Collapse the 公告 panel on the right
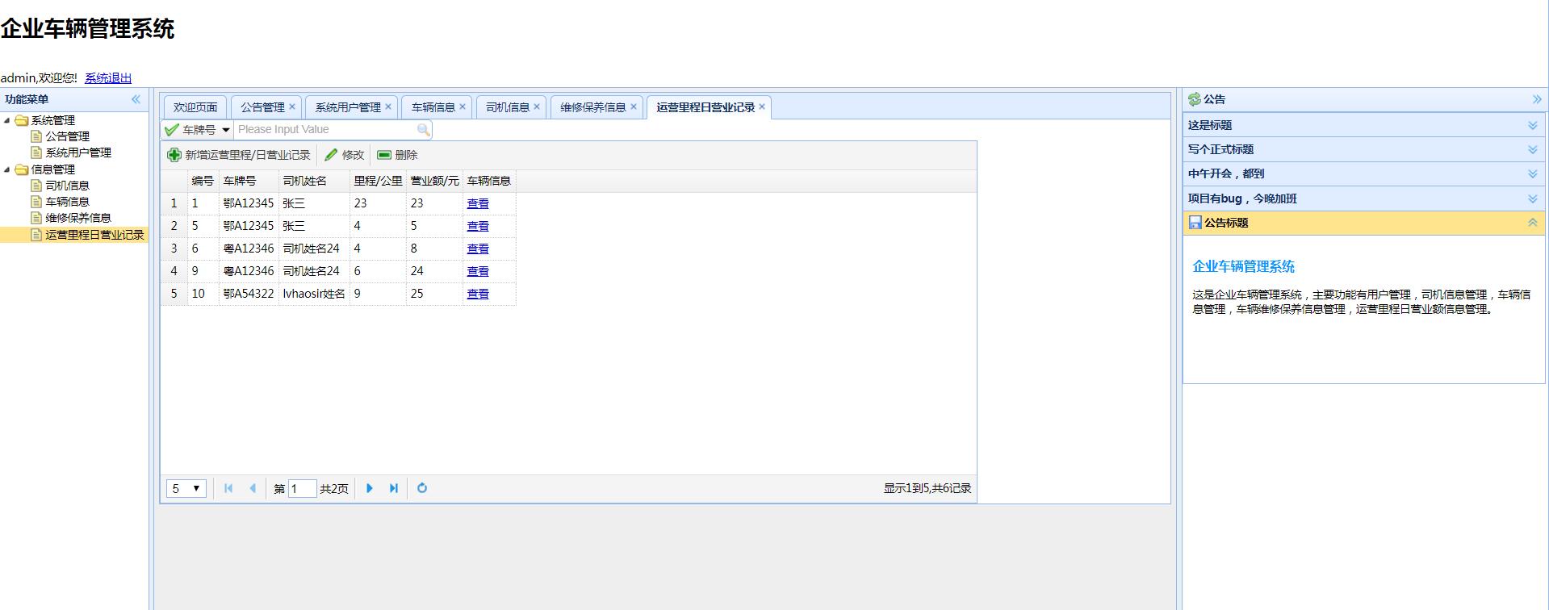This screenshot has height=610, width=1549. [x=1537, y=99]
